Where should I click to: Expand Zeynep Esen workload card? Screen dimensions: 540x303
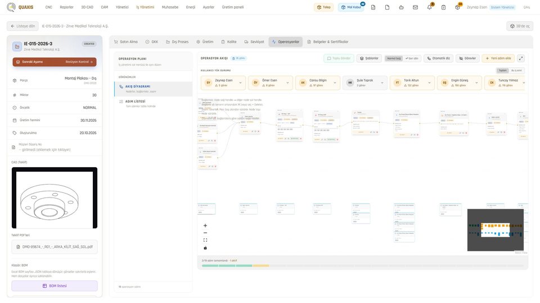click(240, 83)
